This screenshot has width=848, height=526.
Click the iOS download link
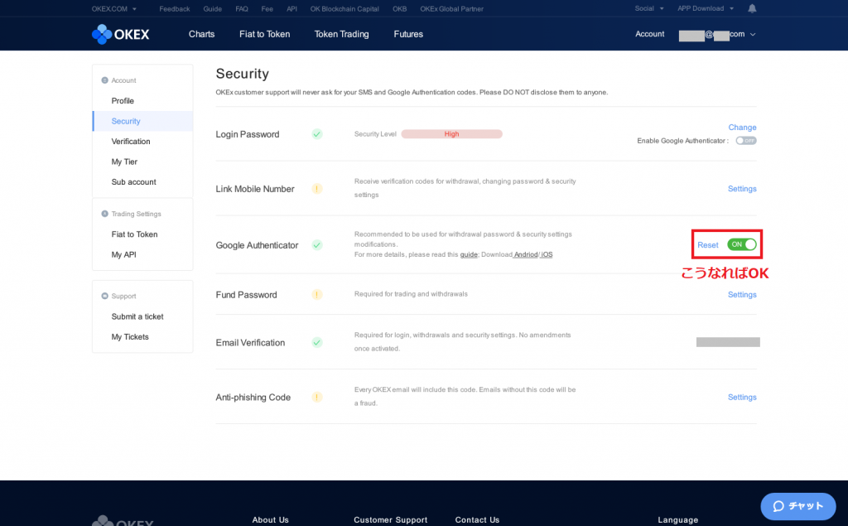[x=547, y=255]
